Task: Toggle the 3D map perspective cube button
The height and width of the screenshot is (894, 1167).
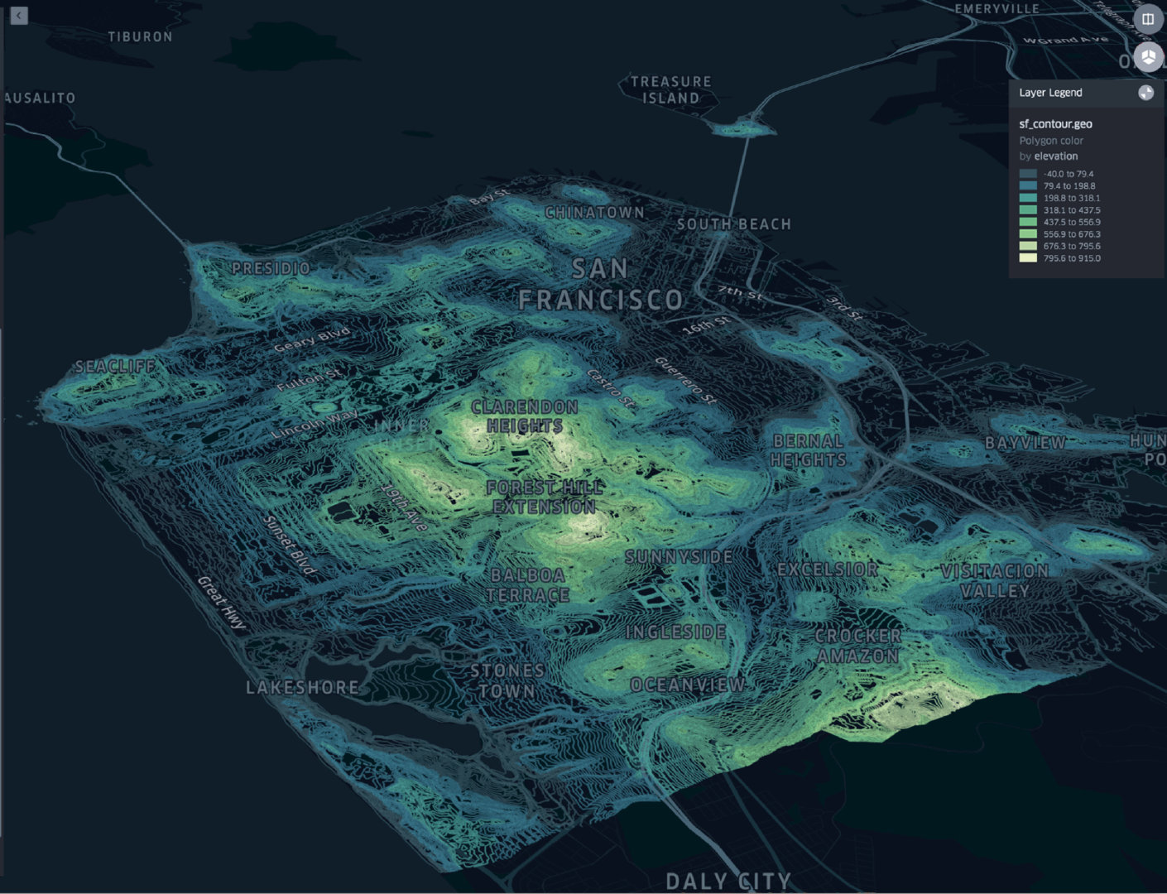Action: (x=1148, y=57)
